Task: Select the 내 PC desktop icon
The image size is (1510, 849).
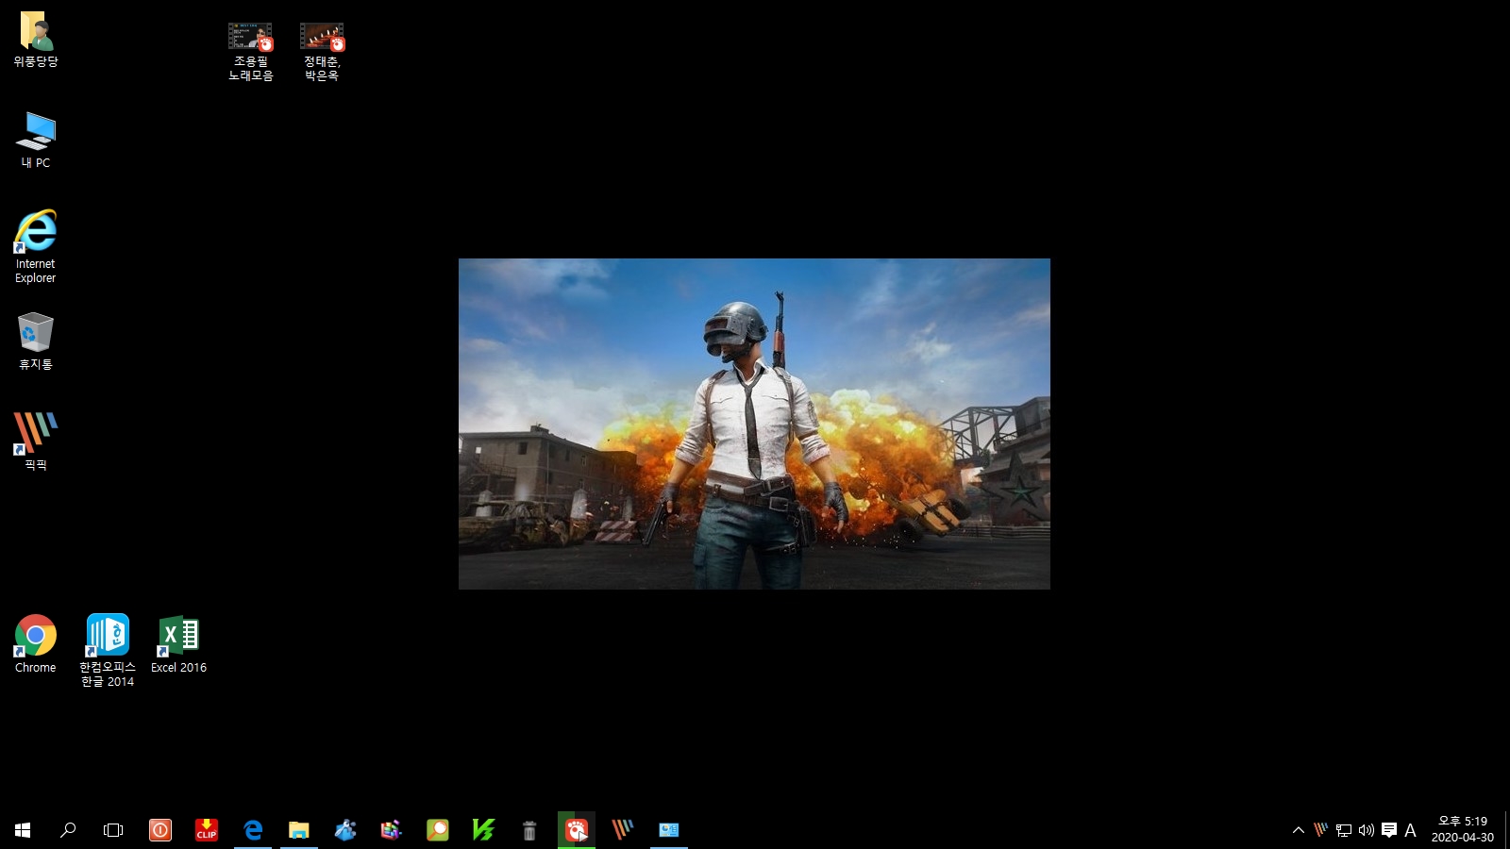Action: 36,141
